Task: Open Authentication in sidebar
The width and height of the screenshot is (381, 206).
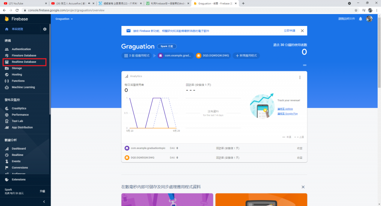Action: point(21,49)
